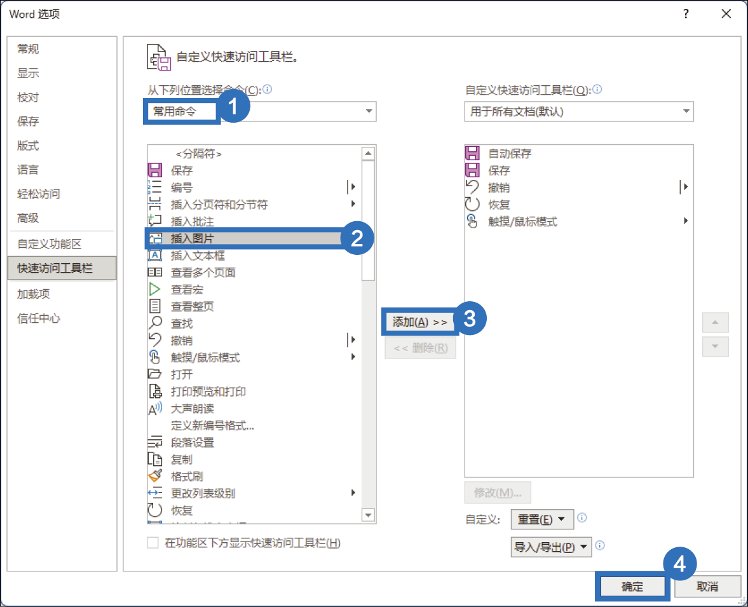The image size is (748, 607).
Task: Enable show toolbar below the ribbon checkbox
Action: pyautogui.click(x=153, y=543)
